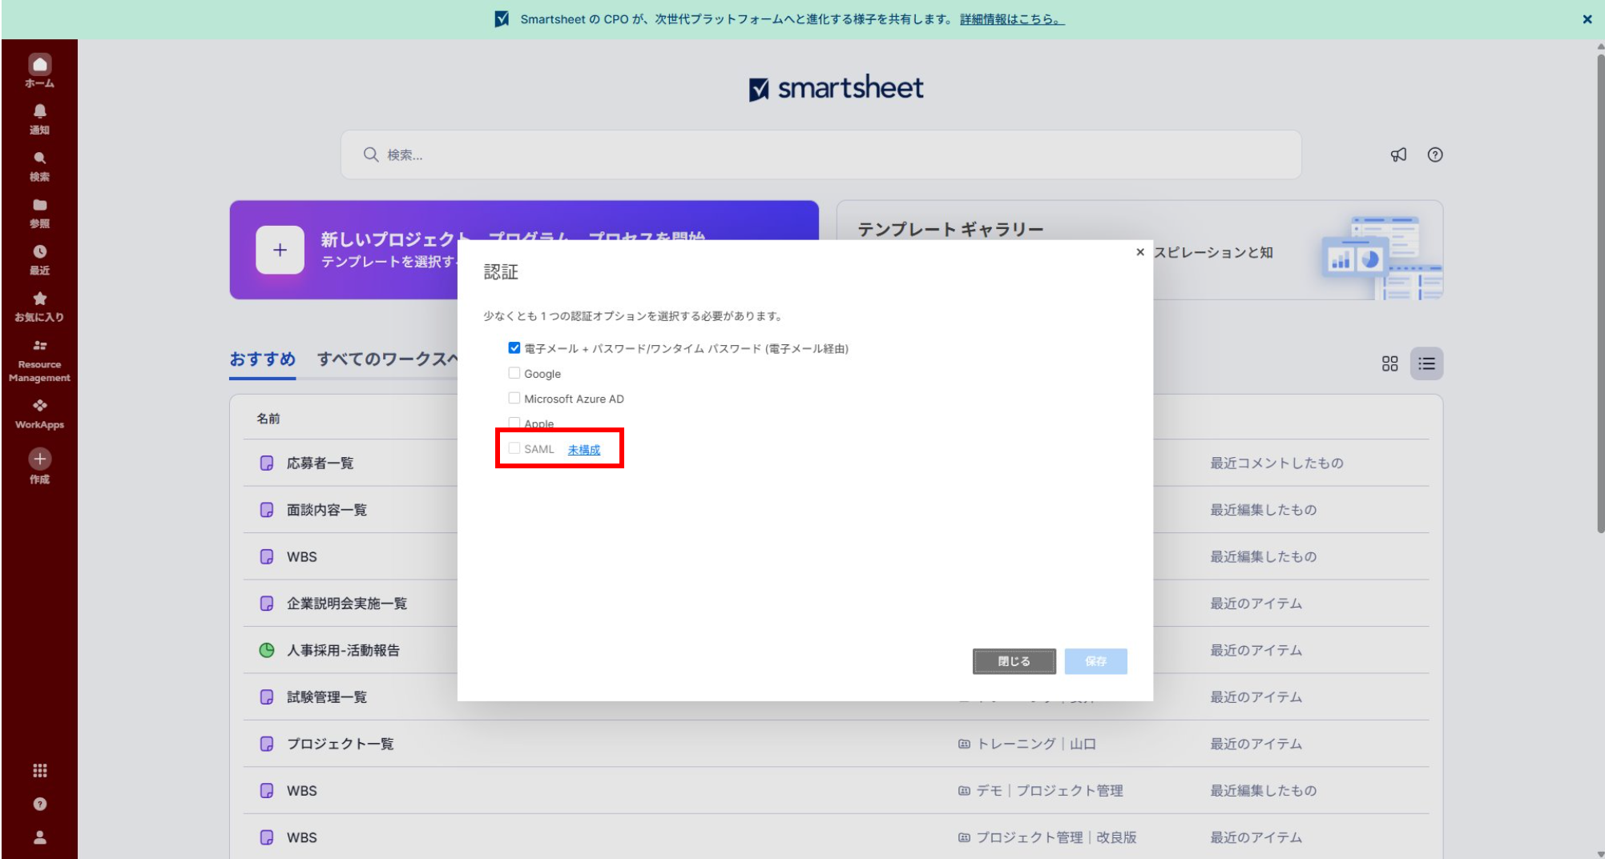Open Resource Management in sidebar
The image size is (1605, 859).
(x=39, y=361)
